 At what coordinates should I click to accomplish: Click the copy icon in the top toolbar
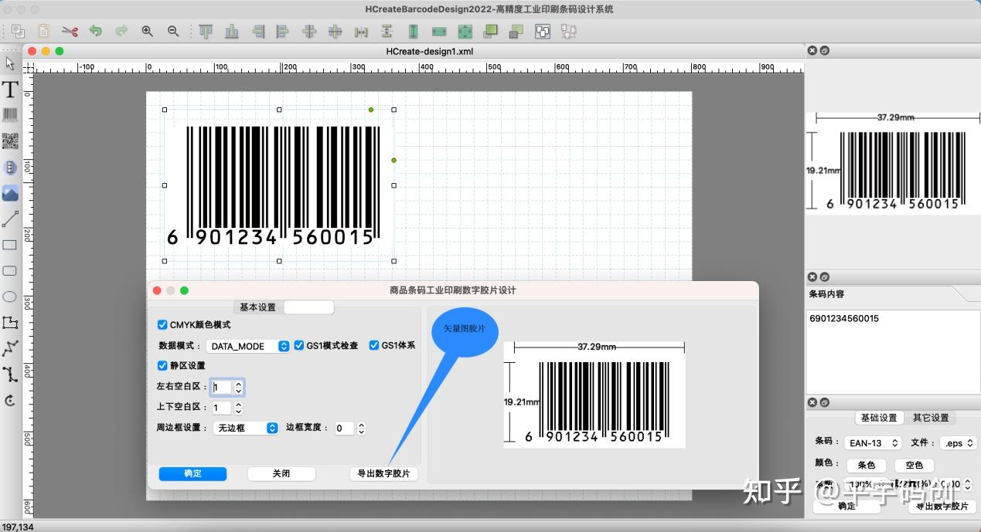tap(18, 32)
